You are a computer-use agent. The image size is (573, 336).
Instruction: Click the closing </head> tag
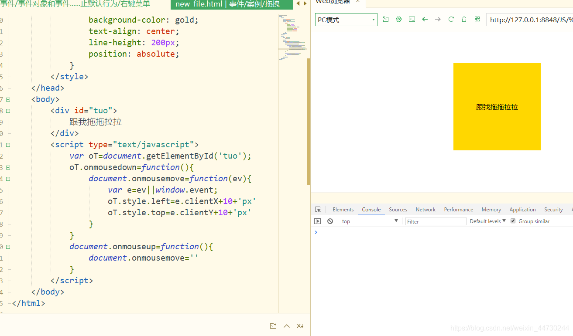point(48,88)
